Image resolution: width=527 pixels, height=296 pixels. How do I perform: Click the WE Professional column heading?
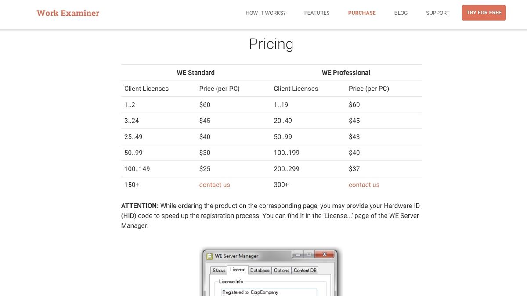pos(346,73)
